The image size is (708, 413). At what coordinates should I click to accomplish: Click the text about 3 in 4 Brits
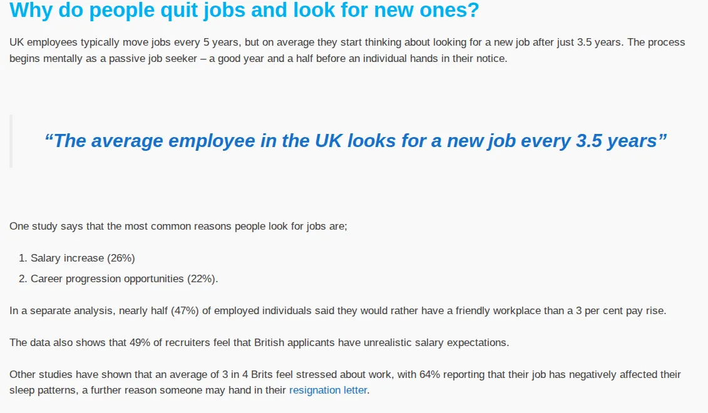click(x=247, y=375)
